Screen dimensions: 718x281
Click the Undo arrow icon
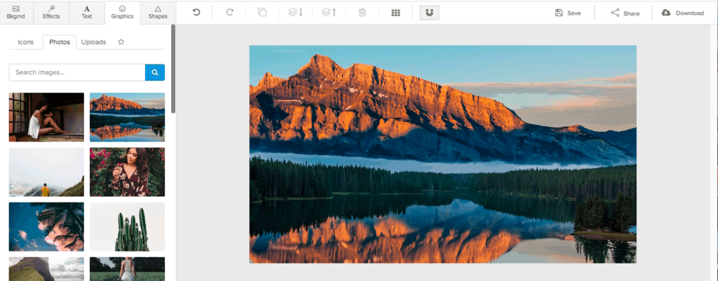tap(196, 13)
